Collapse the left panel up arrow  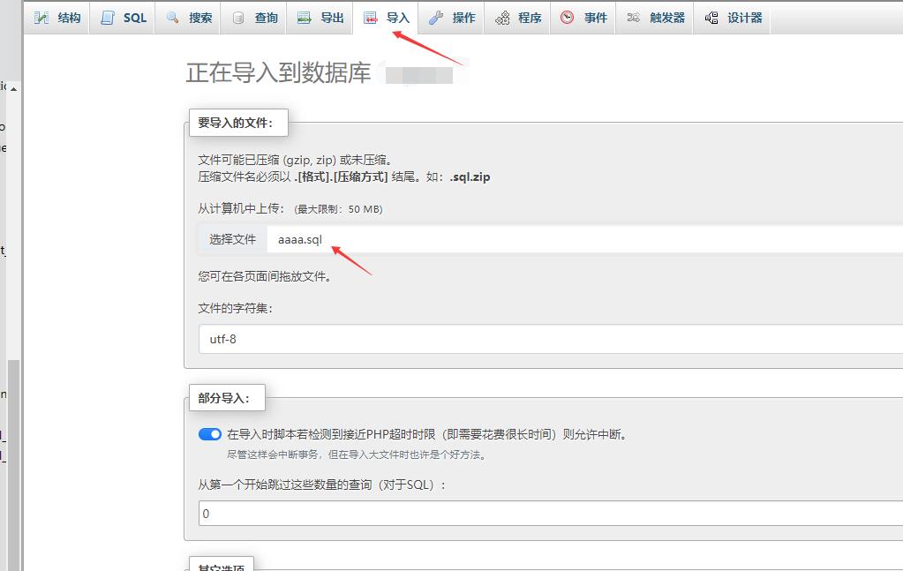(x=13, y=89)
